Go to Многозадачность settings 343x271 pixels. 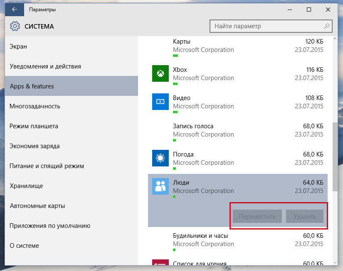coord(72,106)
